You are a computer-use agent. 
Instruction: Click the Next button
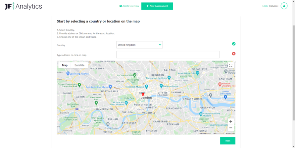[228, 141]
